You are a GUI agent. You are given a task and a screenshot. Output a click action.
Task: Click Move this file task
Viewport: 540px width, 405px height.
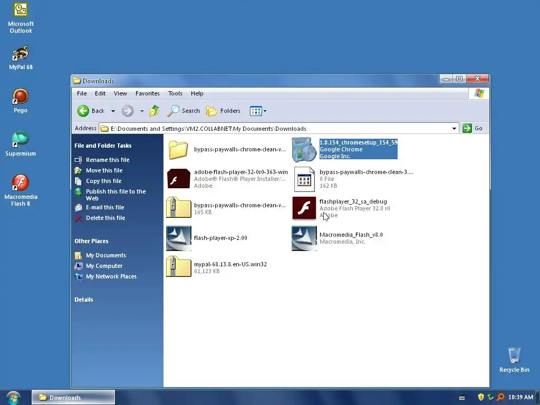click(x=104, y=170)
